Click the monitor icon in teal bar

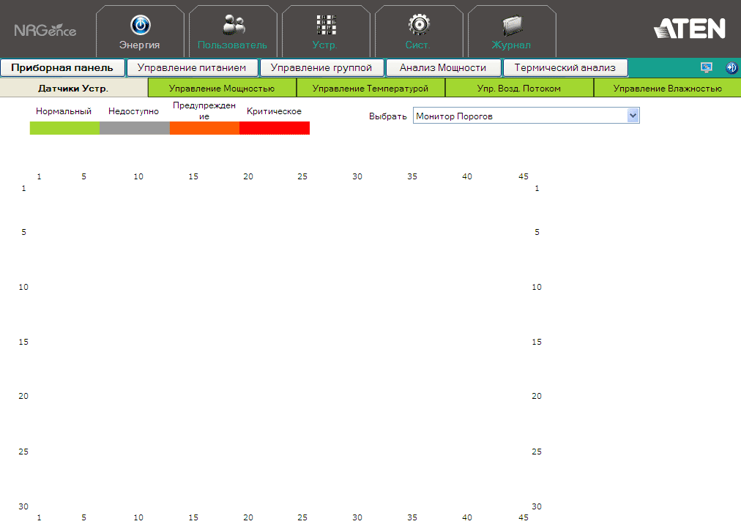[x=706, y=67]
